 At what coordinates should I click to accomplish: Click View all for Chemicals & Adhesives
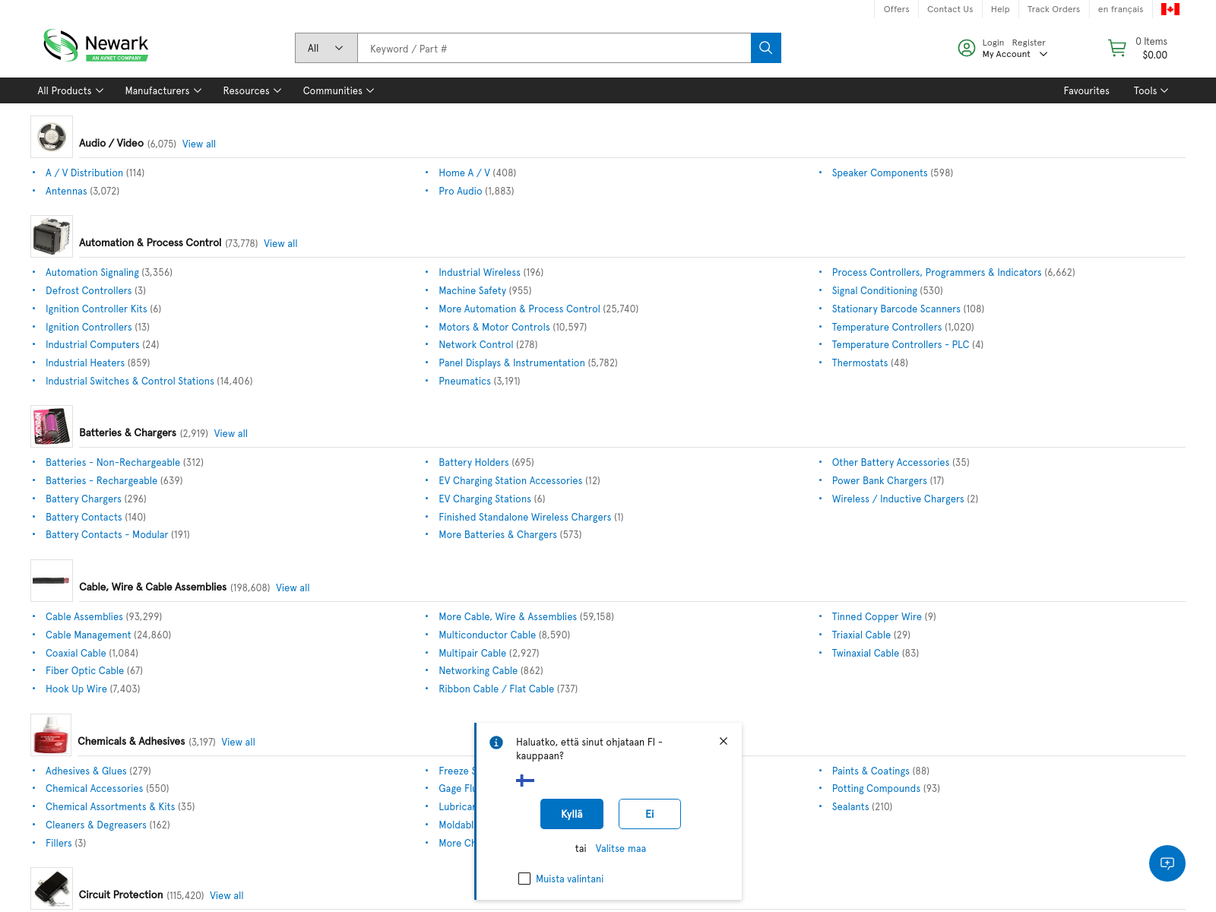[x=238, y=742]
